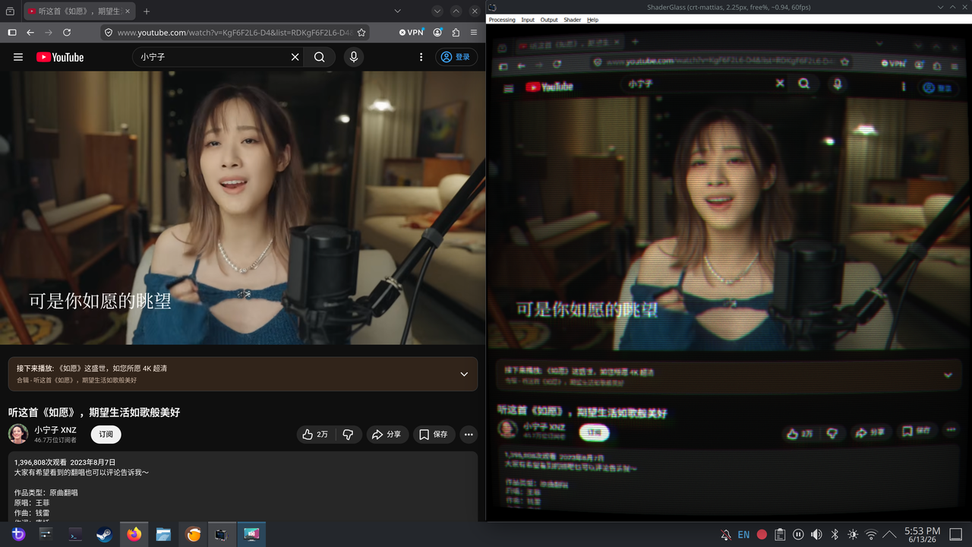This screenshot has width=972, height=547.
Task: Open the tracking protection shield in address bar
Action: pos(109,33)
